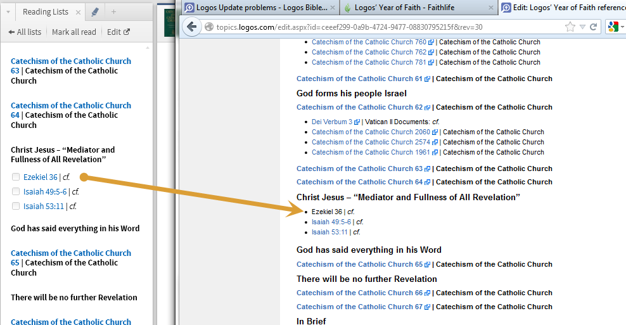Open Dei Verbum 3 link
Viewport: 626px width, 325px height.
[x=332, y=122]
